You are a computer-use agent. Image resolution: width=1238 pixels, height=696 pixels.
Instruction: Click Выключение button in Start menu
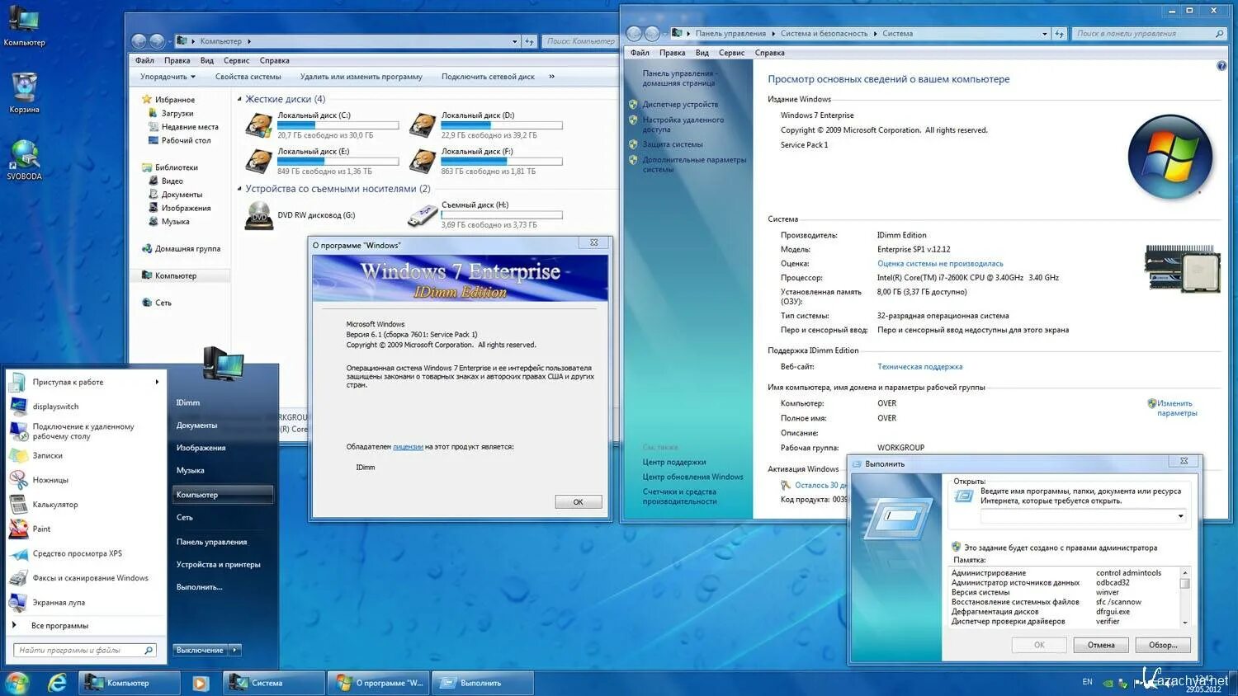200,650
